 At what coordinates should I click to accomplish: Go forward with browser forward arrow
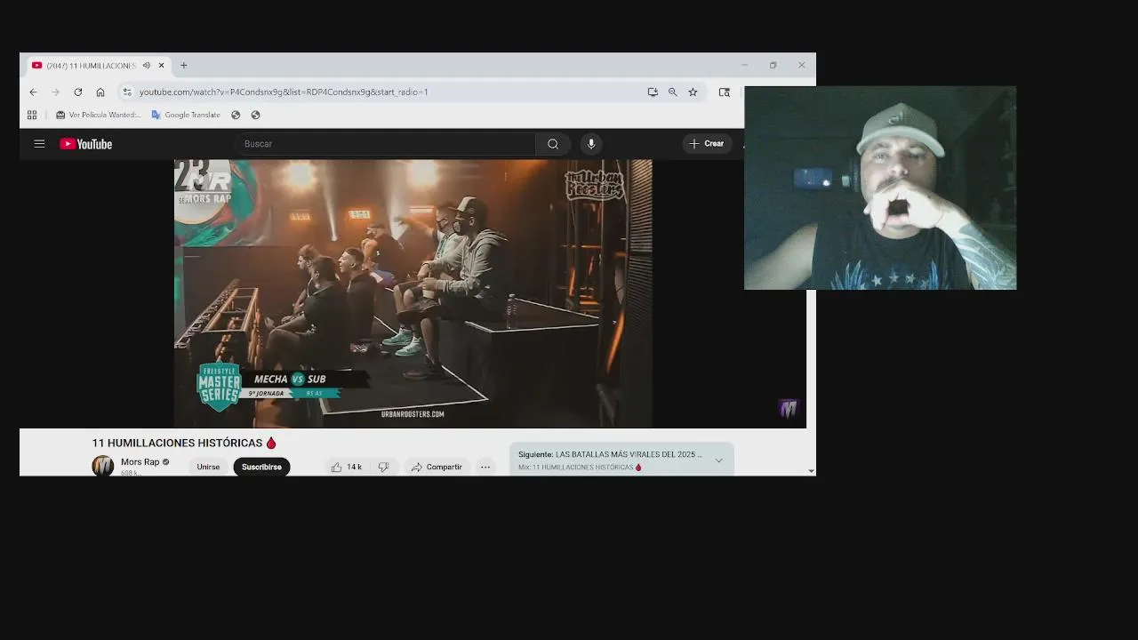(x=55, y=92)
